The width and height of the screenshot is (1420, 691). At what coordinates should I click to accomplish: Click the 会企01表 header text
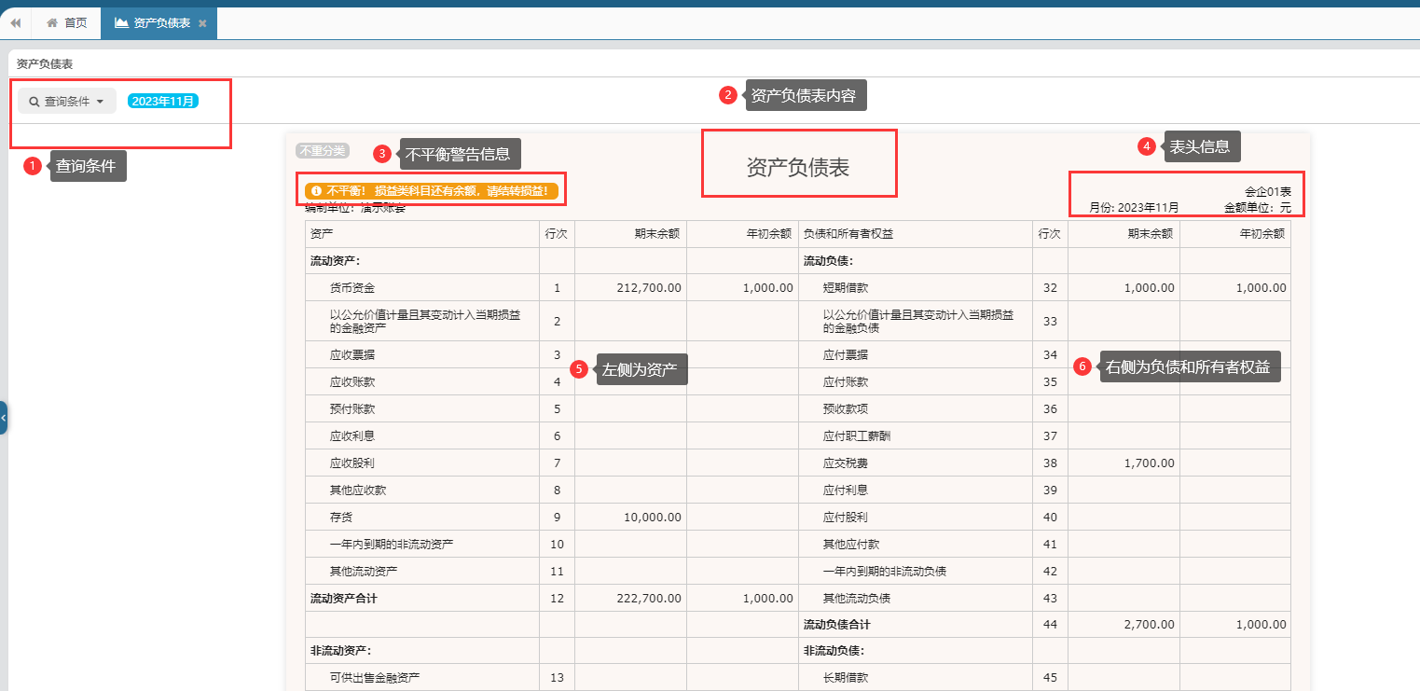[1268, 191]
